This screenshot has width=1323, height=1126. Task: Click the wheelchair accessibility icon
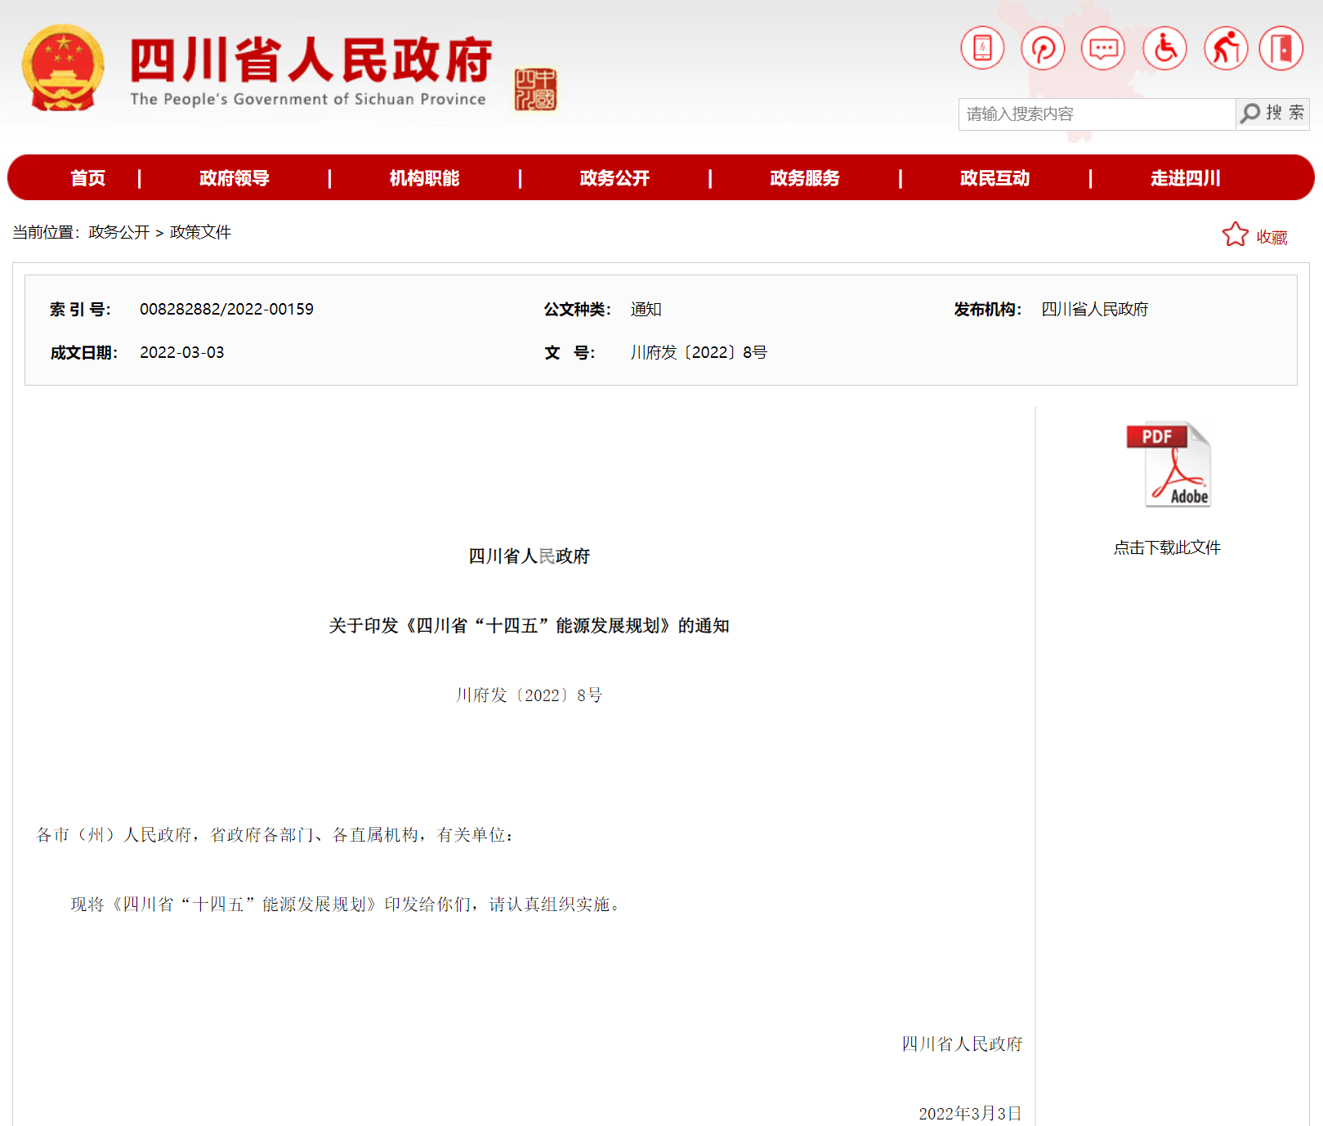tap(1164, 48)
